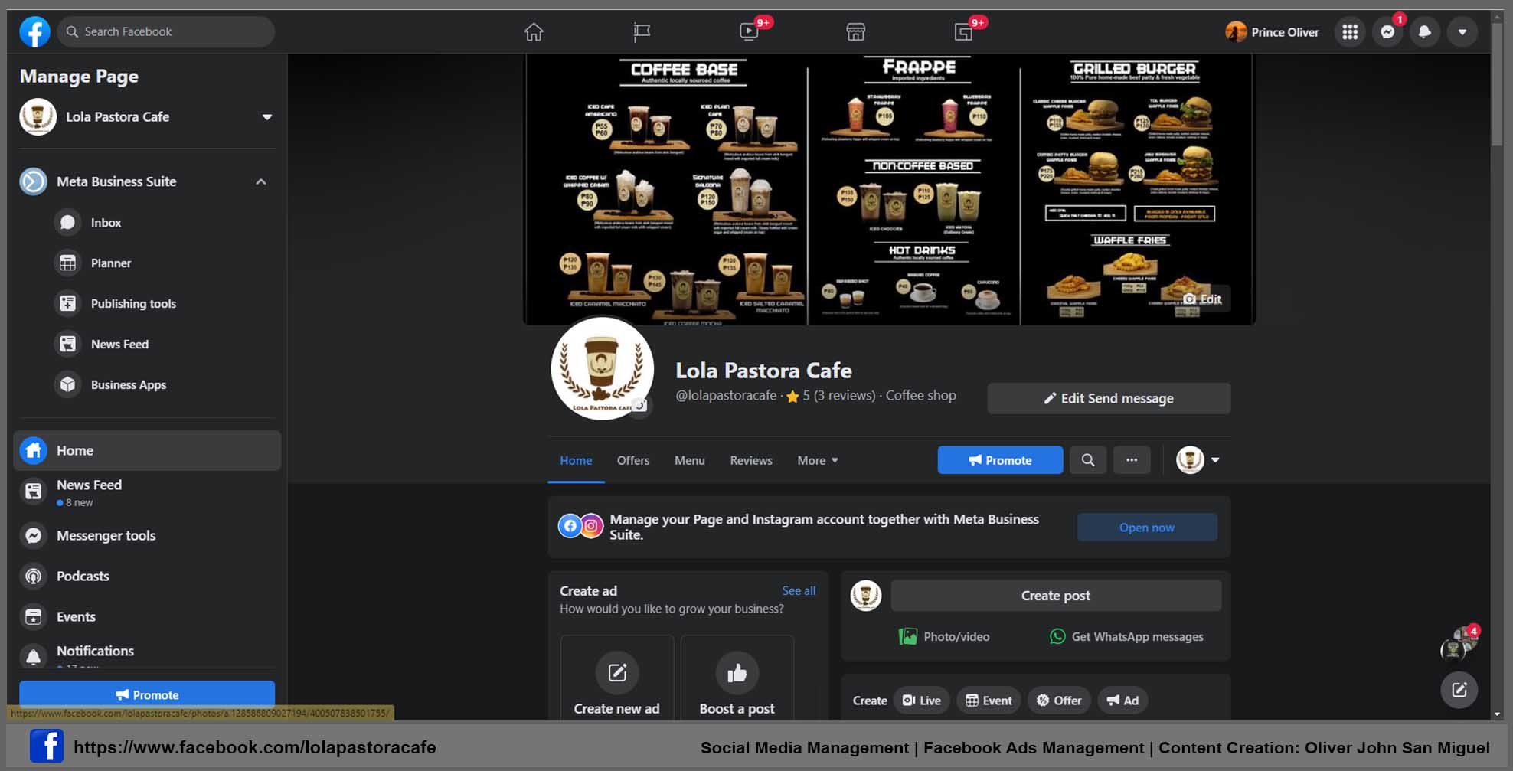This screenshot has height=771, width=1513.
Task: Focus the Search Facebook field
Action: pos(165,32)
